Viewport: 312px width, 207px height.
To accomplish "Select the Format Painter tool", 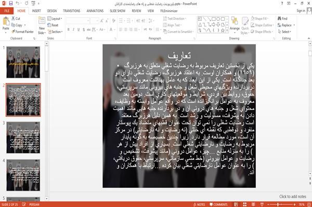I will click(x=22, y=32).
